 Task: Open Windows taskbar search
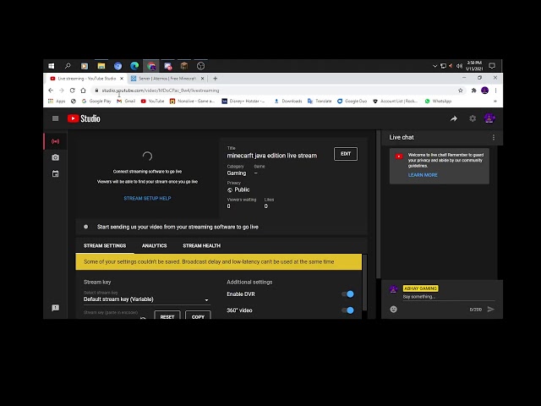(68, 66)
